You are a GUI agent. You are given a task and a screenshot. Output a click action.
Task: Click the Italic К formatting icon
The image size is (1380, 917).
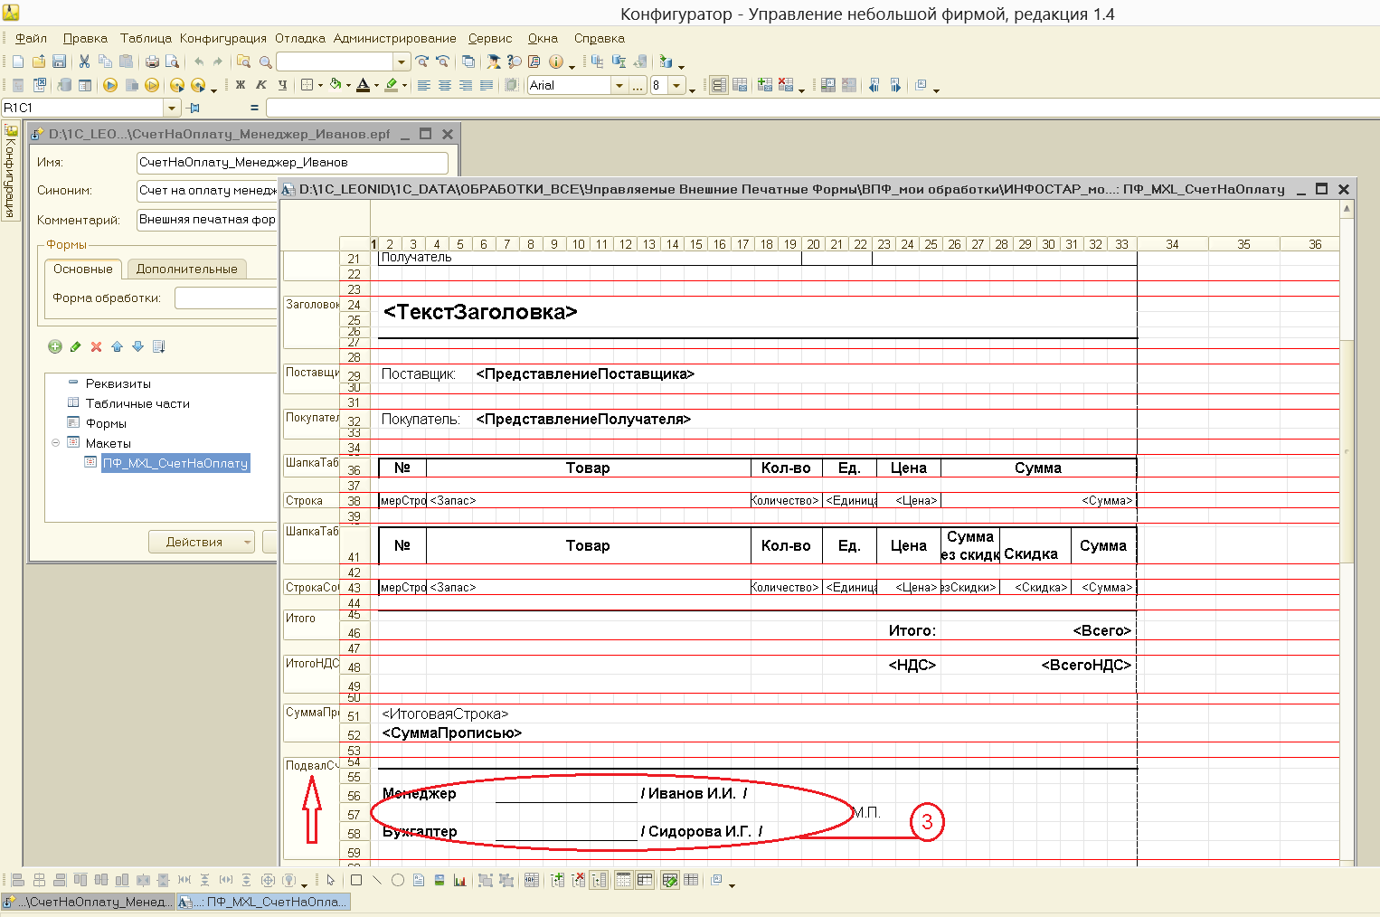[x=261, y=85]
